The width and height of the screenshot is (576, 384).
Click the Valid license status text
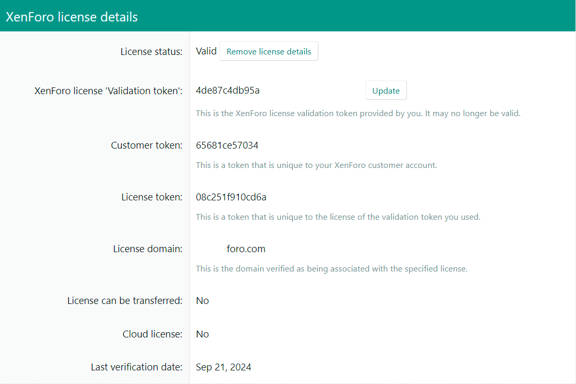pyautogui.click(x=206, y=51)
